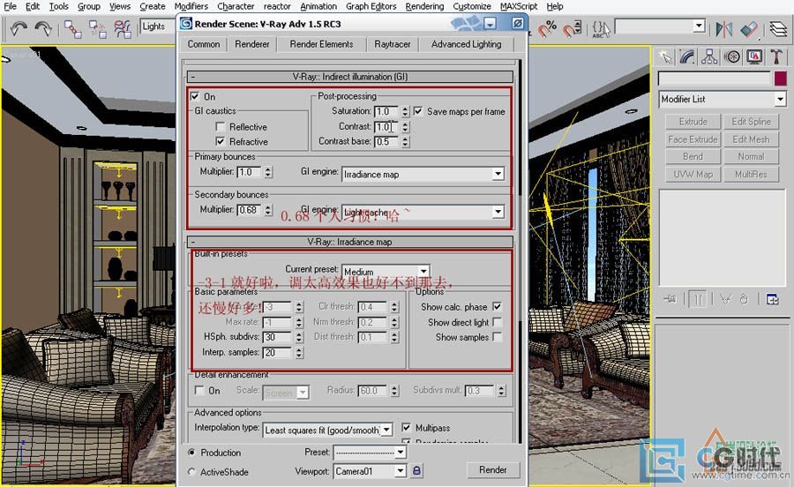The image size is (794, 487).
Task: Disable Refractive GI caustics
Action: pos(221,141)
